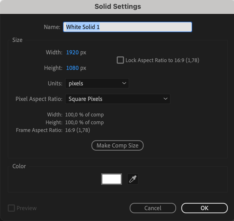
Task: Click the Lock Aspect Ratio label text
Action: coord(162,60)
